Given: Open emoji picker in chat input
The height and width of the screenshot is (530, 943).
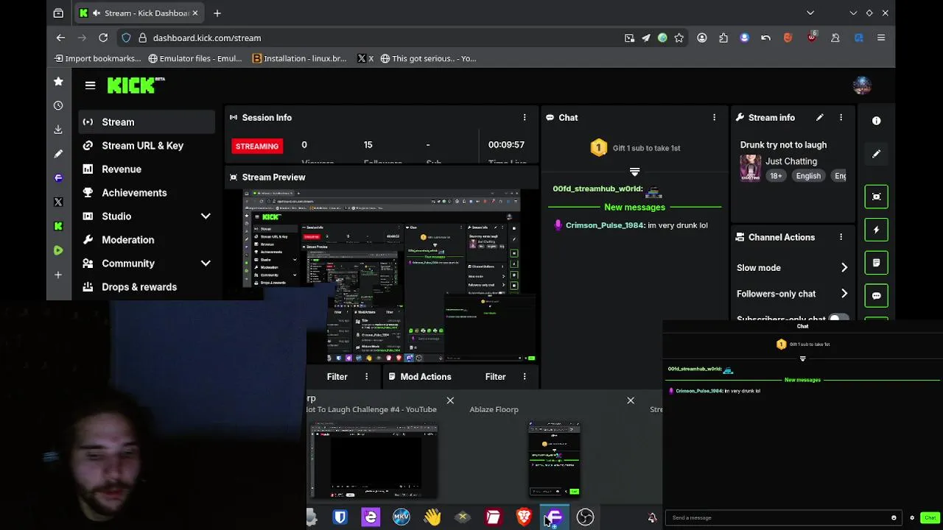Looking at the screenshot, I should coord(894,517).
